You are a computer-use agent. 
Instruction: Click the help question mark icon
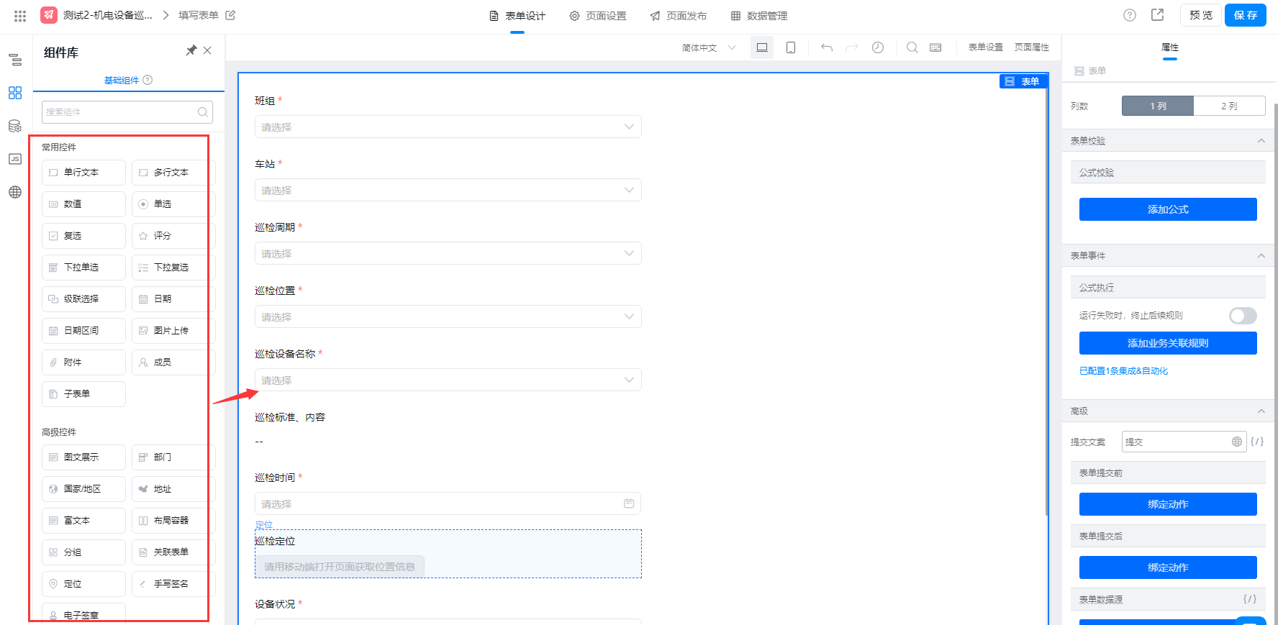[1130, 15]
